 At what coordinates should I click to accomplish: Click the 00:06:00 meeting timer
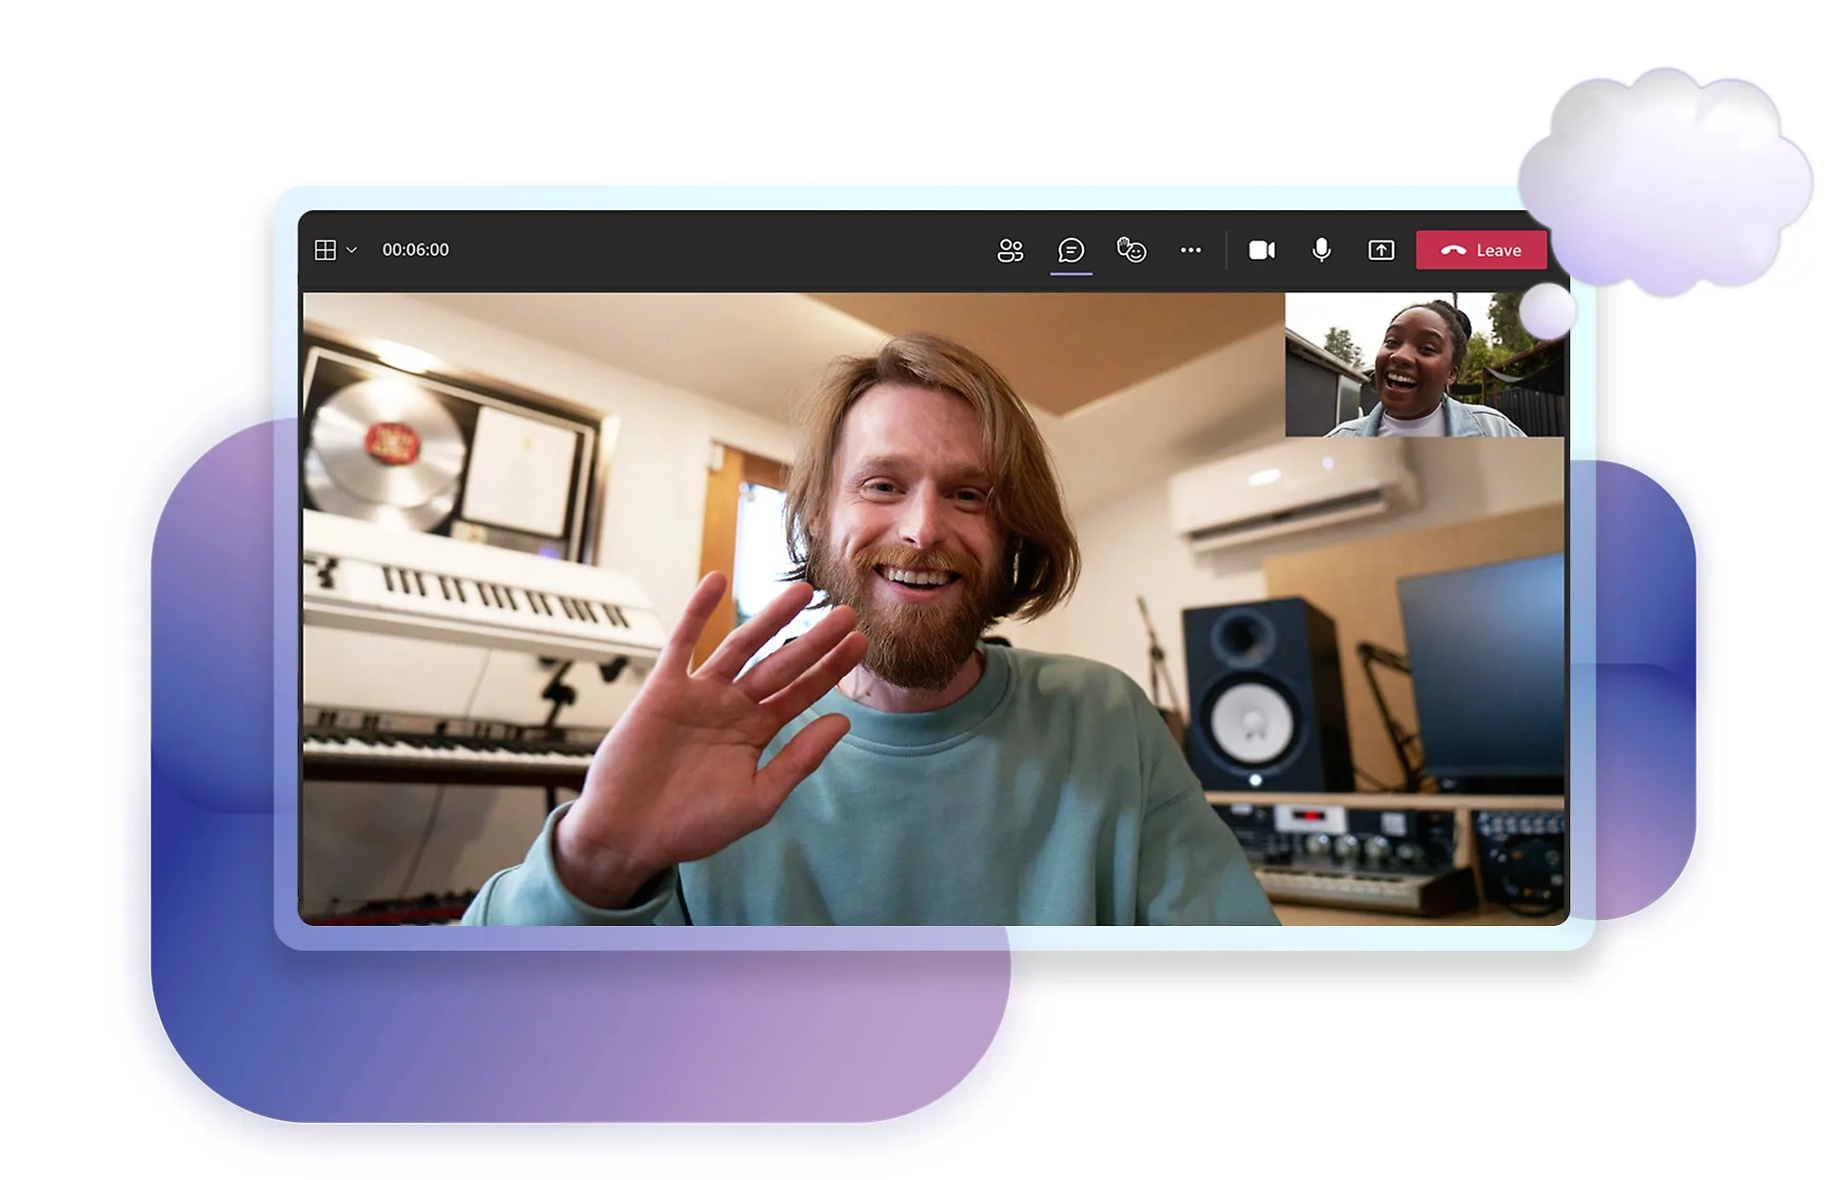(415, 250)
